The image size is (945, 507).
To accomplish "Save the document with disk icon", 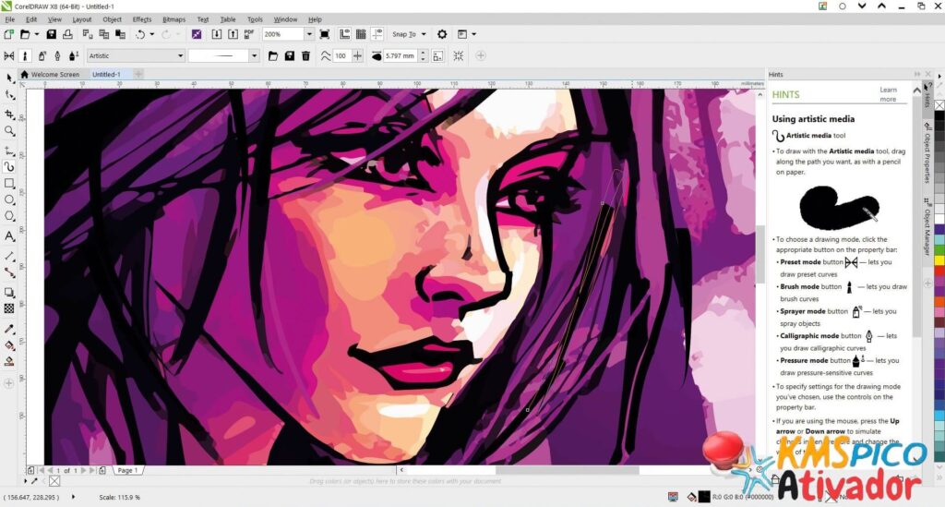I will tap(52, 34).
